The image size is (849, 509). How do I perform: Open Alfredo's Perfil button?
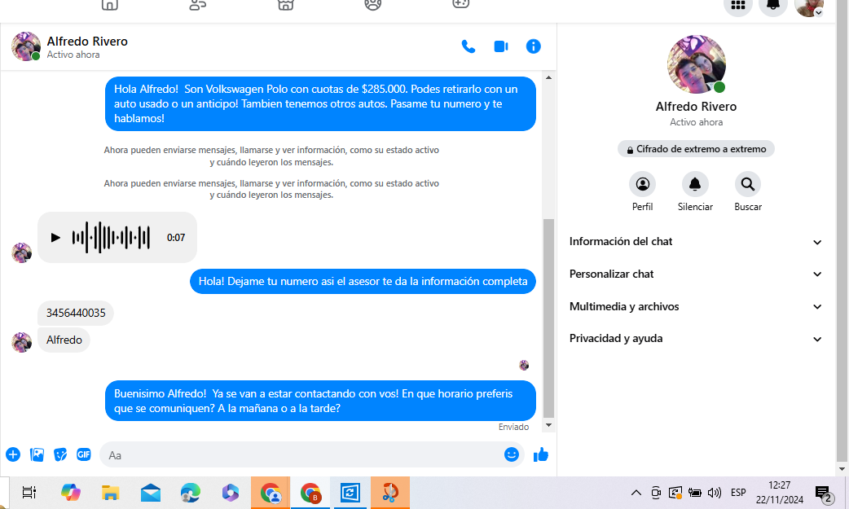[x=643, y=184]
